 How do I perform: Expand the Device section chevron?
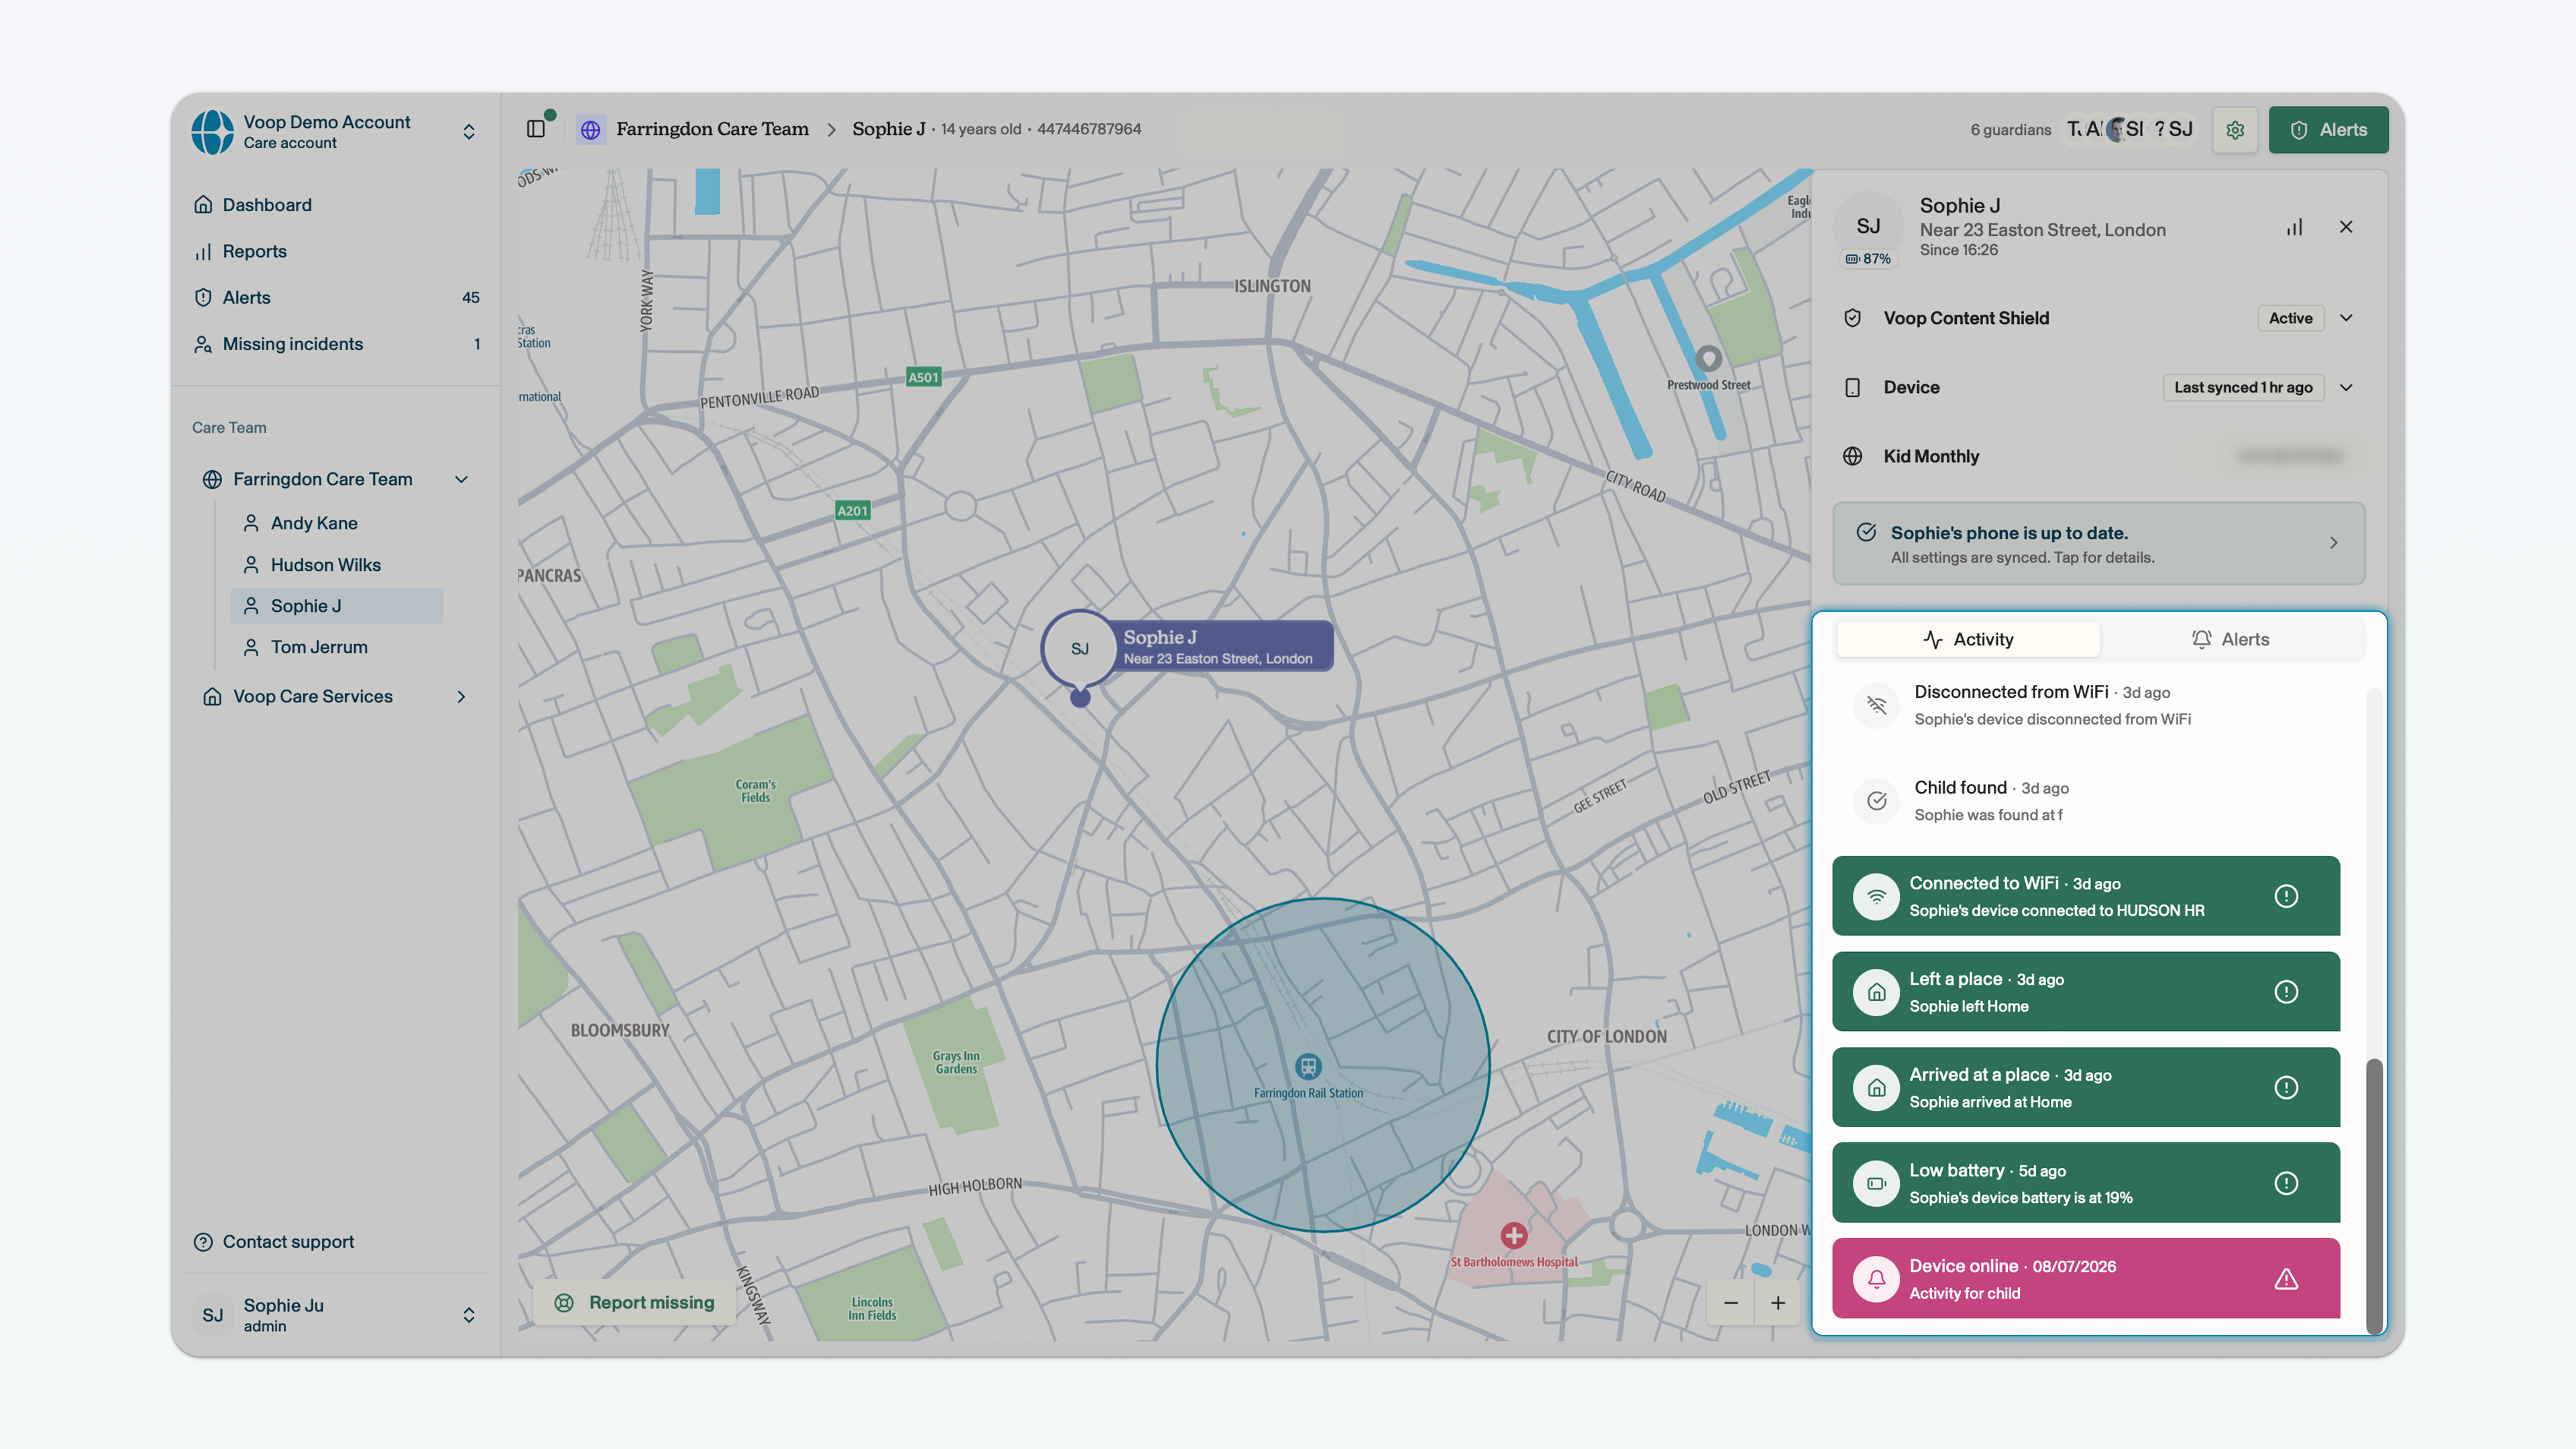tap(2346, 387)
